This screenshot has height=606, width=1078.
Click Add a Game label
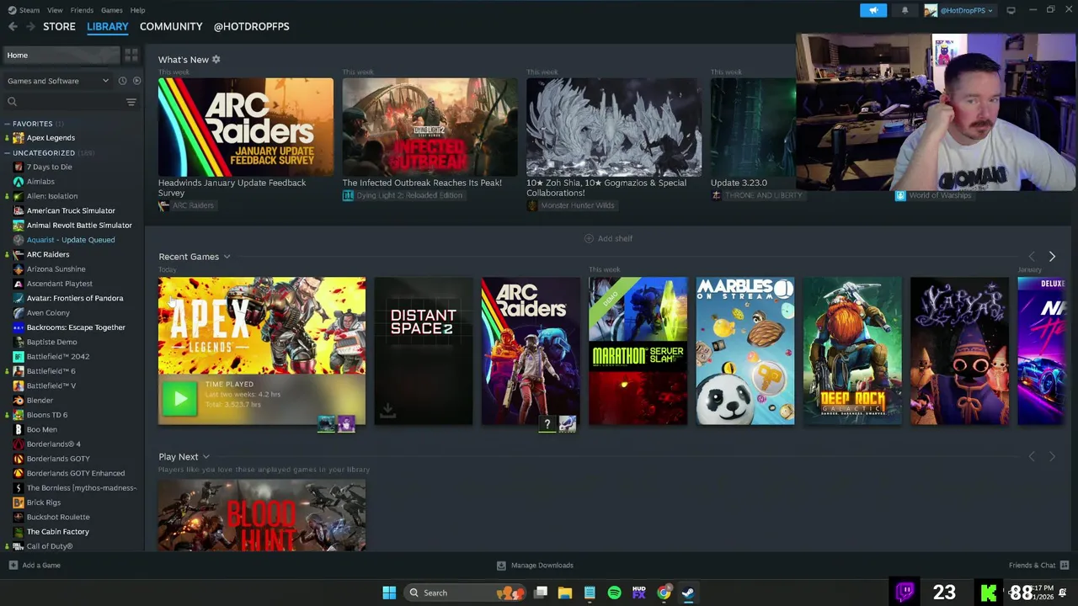(x=41, y=566)
